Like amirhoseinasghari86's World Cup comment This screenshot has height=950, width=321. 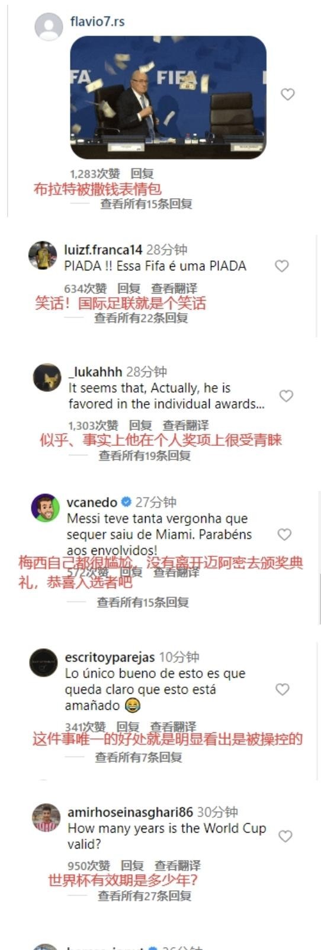(x=285, y=836)
